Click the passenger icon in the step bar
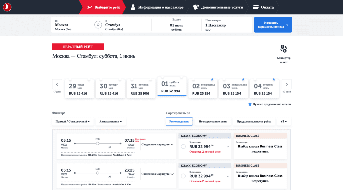Viewport: 343px width, 190px height. [133, 7]
